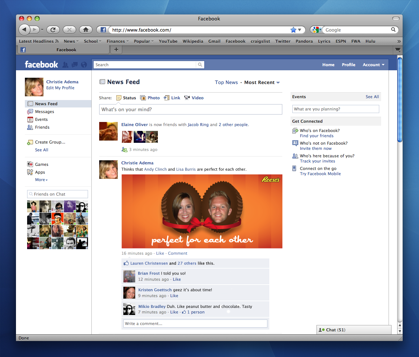The height and width of the screenshot is (357, 419).
Task: Open friend requests from the top bar
Action: [x=65, y=64]
